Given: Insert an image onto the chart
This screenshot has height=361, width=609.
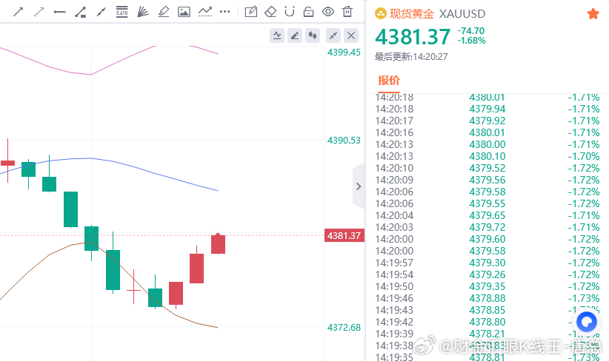Looking at the screenshot, I should (x=184, y=12).
